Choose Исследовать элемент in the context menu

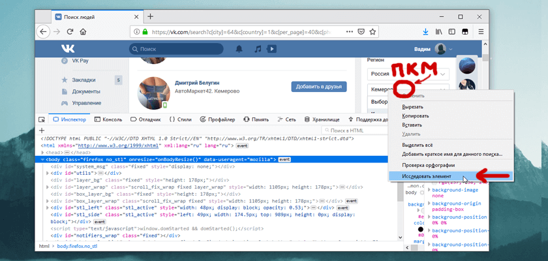click(451, 176)
